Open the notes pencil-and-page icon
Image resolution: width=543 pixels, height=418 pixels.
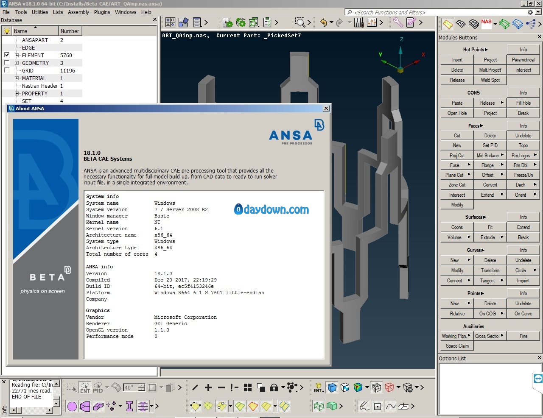click(x=411, y=22)
